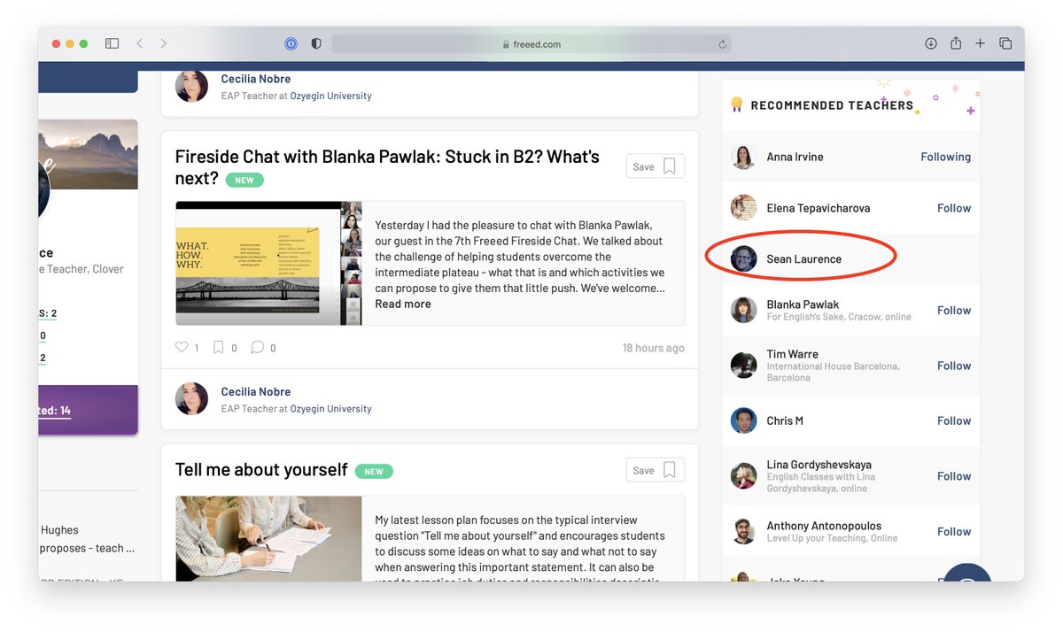Screen dimensions: 1063x632
Task: Like the Fireside Chat post heart icon
Action: coord(182,347)
